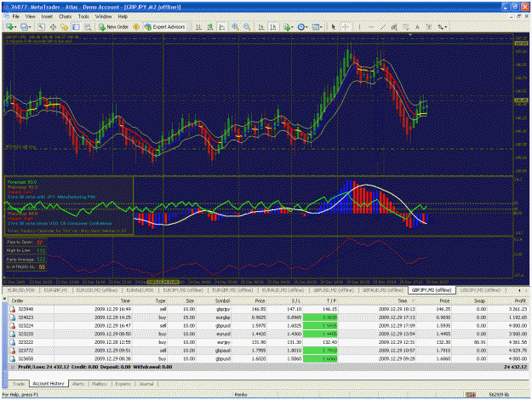The image size is (532, 400).
Task: Select the Account History tab
Action: pyautogui.click(x=49, y=383)
